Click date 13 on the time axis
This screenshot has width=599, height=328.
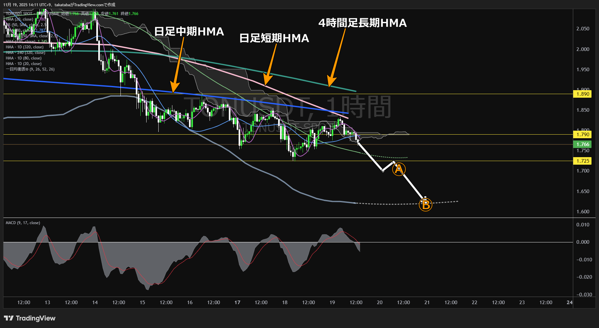47,303
